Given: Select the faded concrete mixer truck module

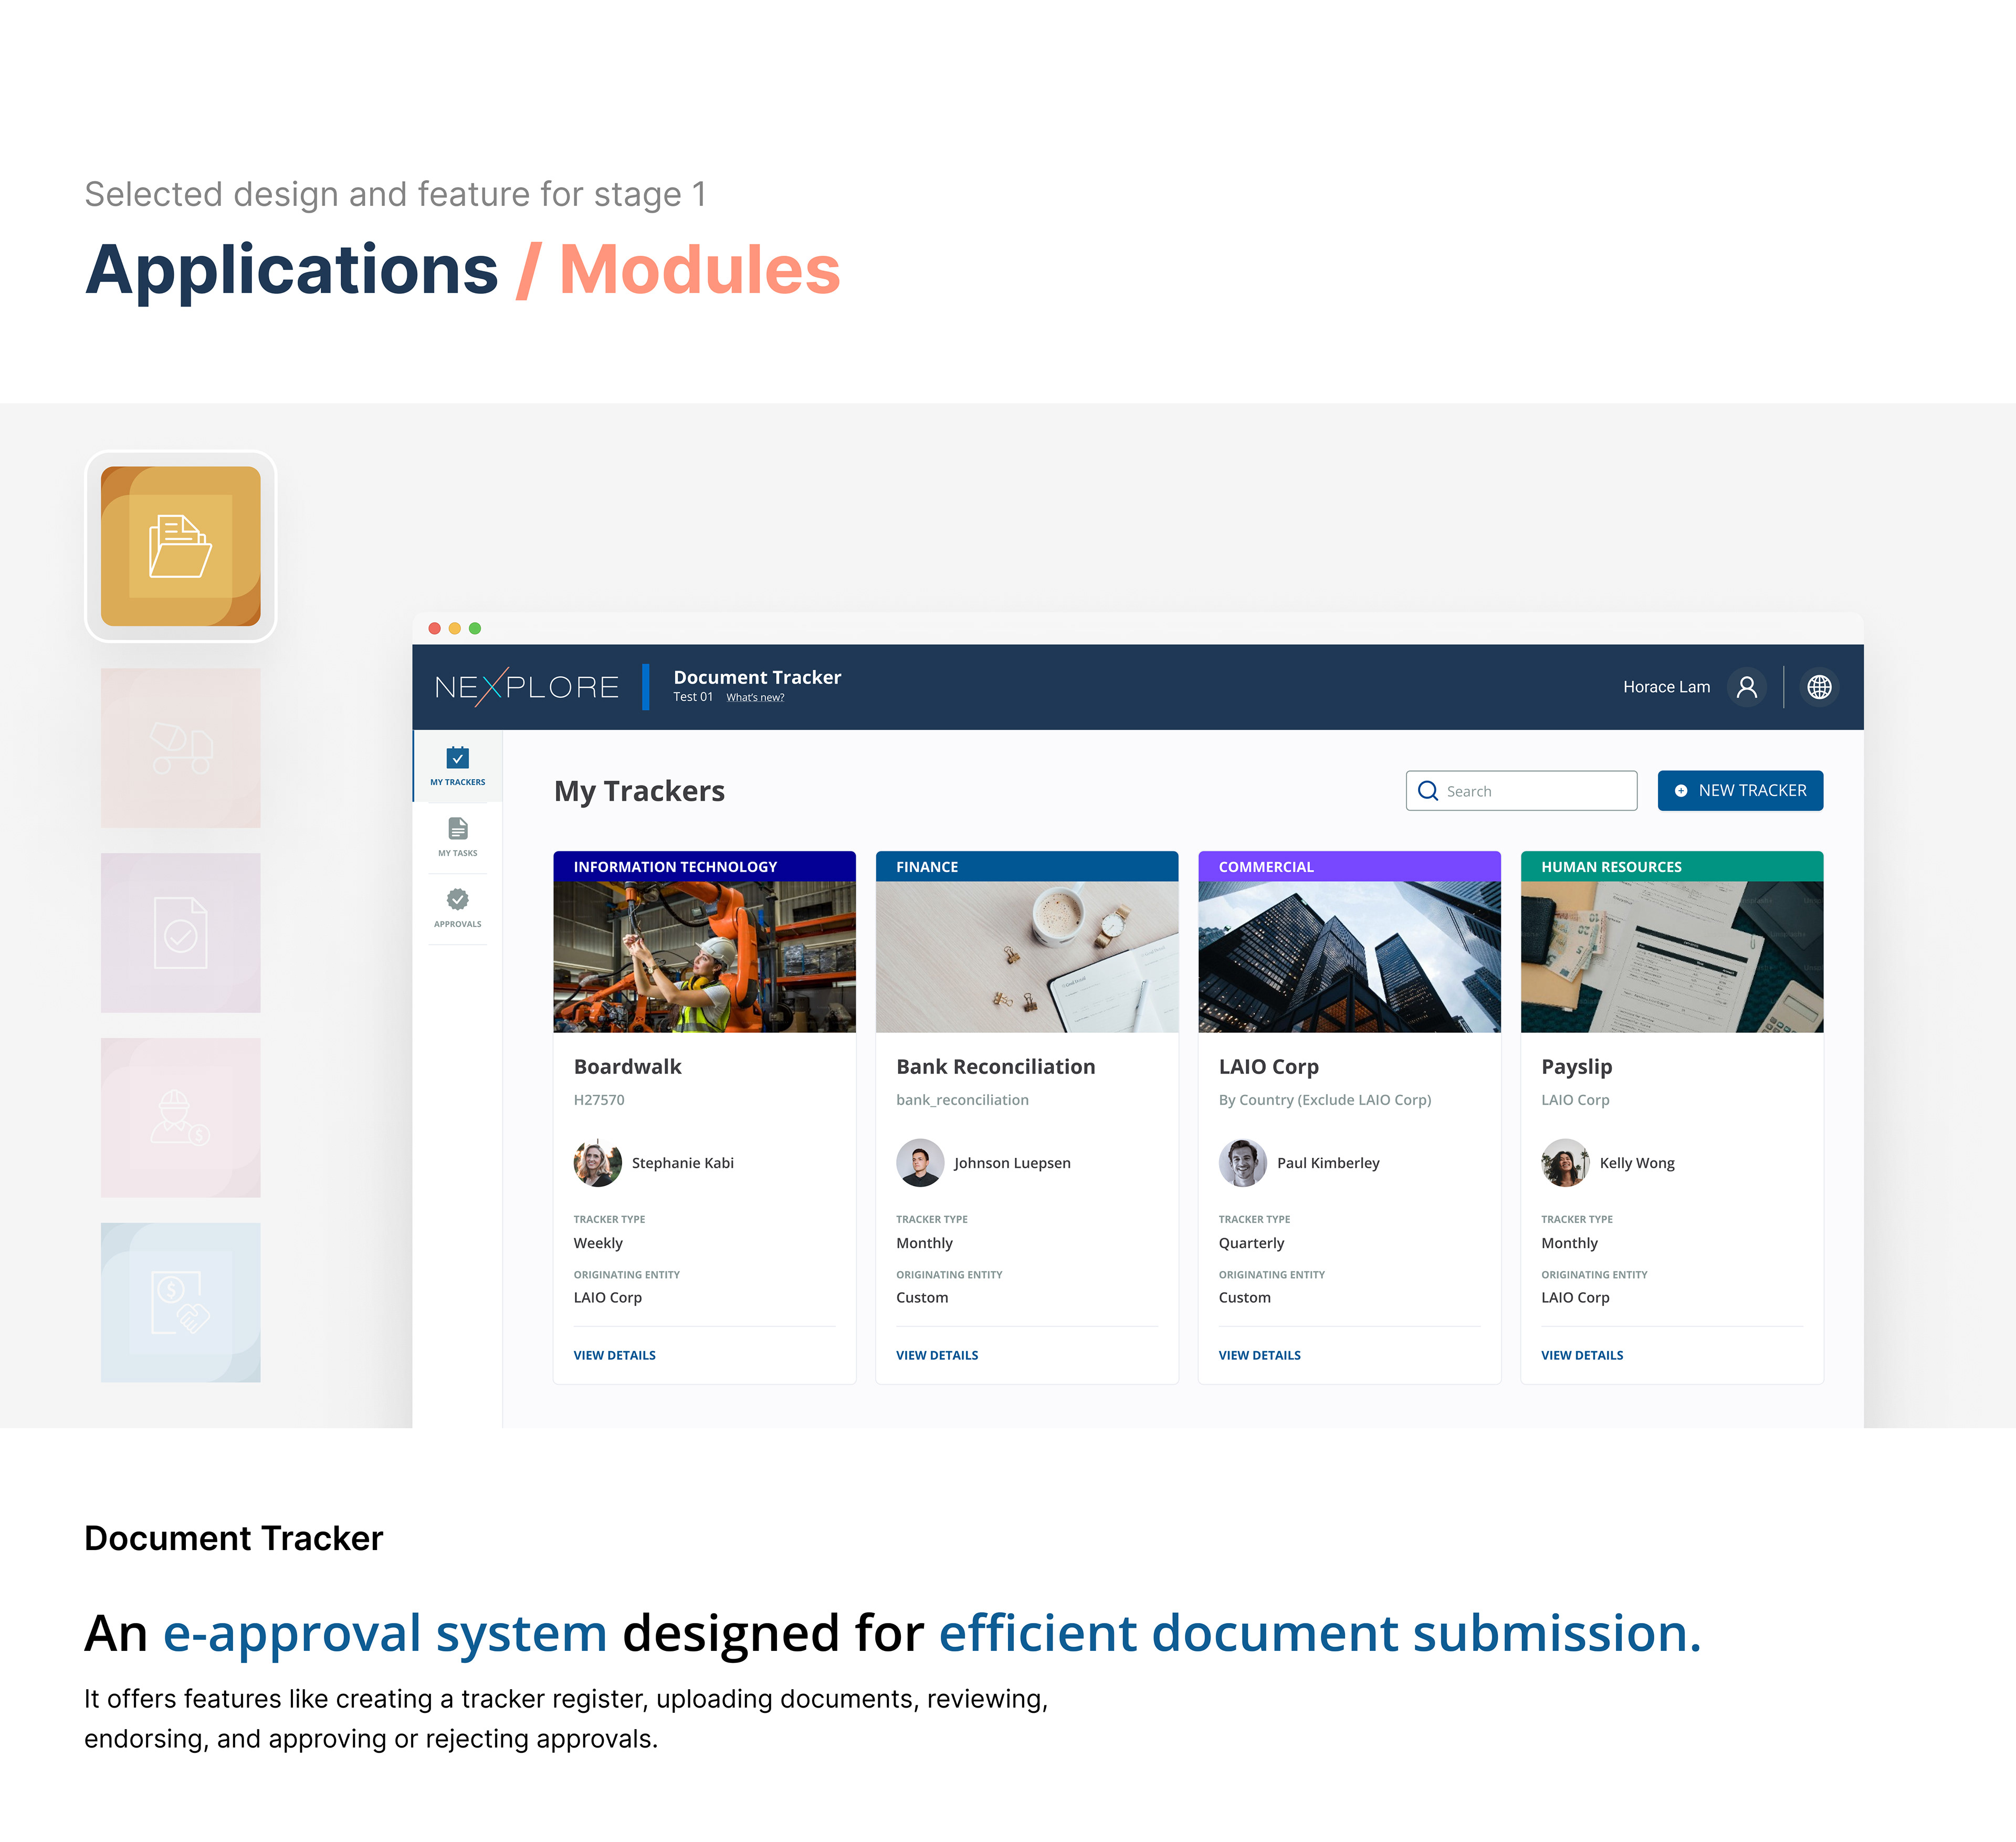Looking at the screenshot, I should pos(181,748).
